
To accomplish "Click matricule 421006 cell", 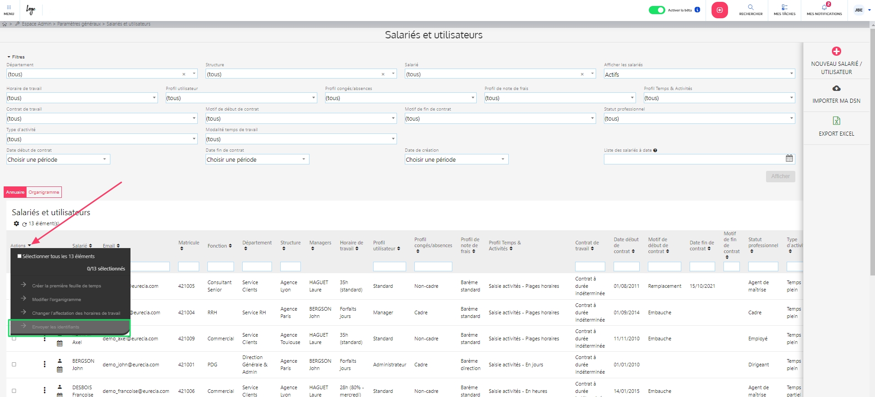I will pyautogui.click(x=186, y=391).
